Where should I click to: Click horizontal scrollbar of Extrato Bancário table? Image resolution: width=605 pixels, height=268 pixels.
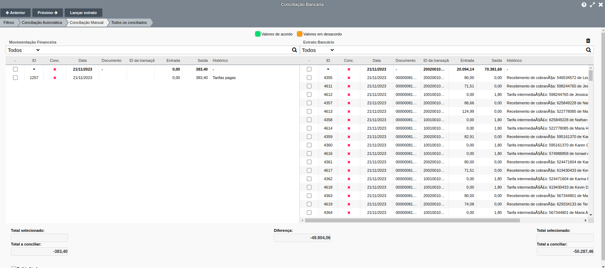pos(412,220)
